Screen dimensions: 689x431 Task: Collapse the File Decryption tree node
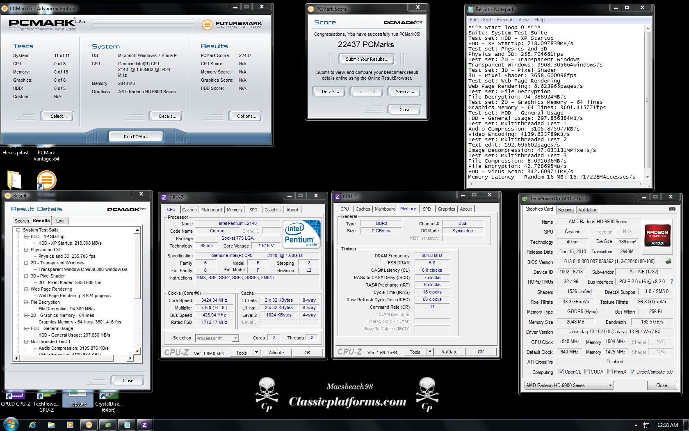click(x=27, y=302)
